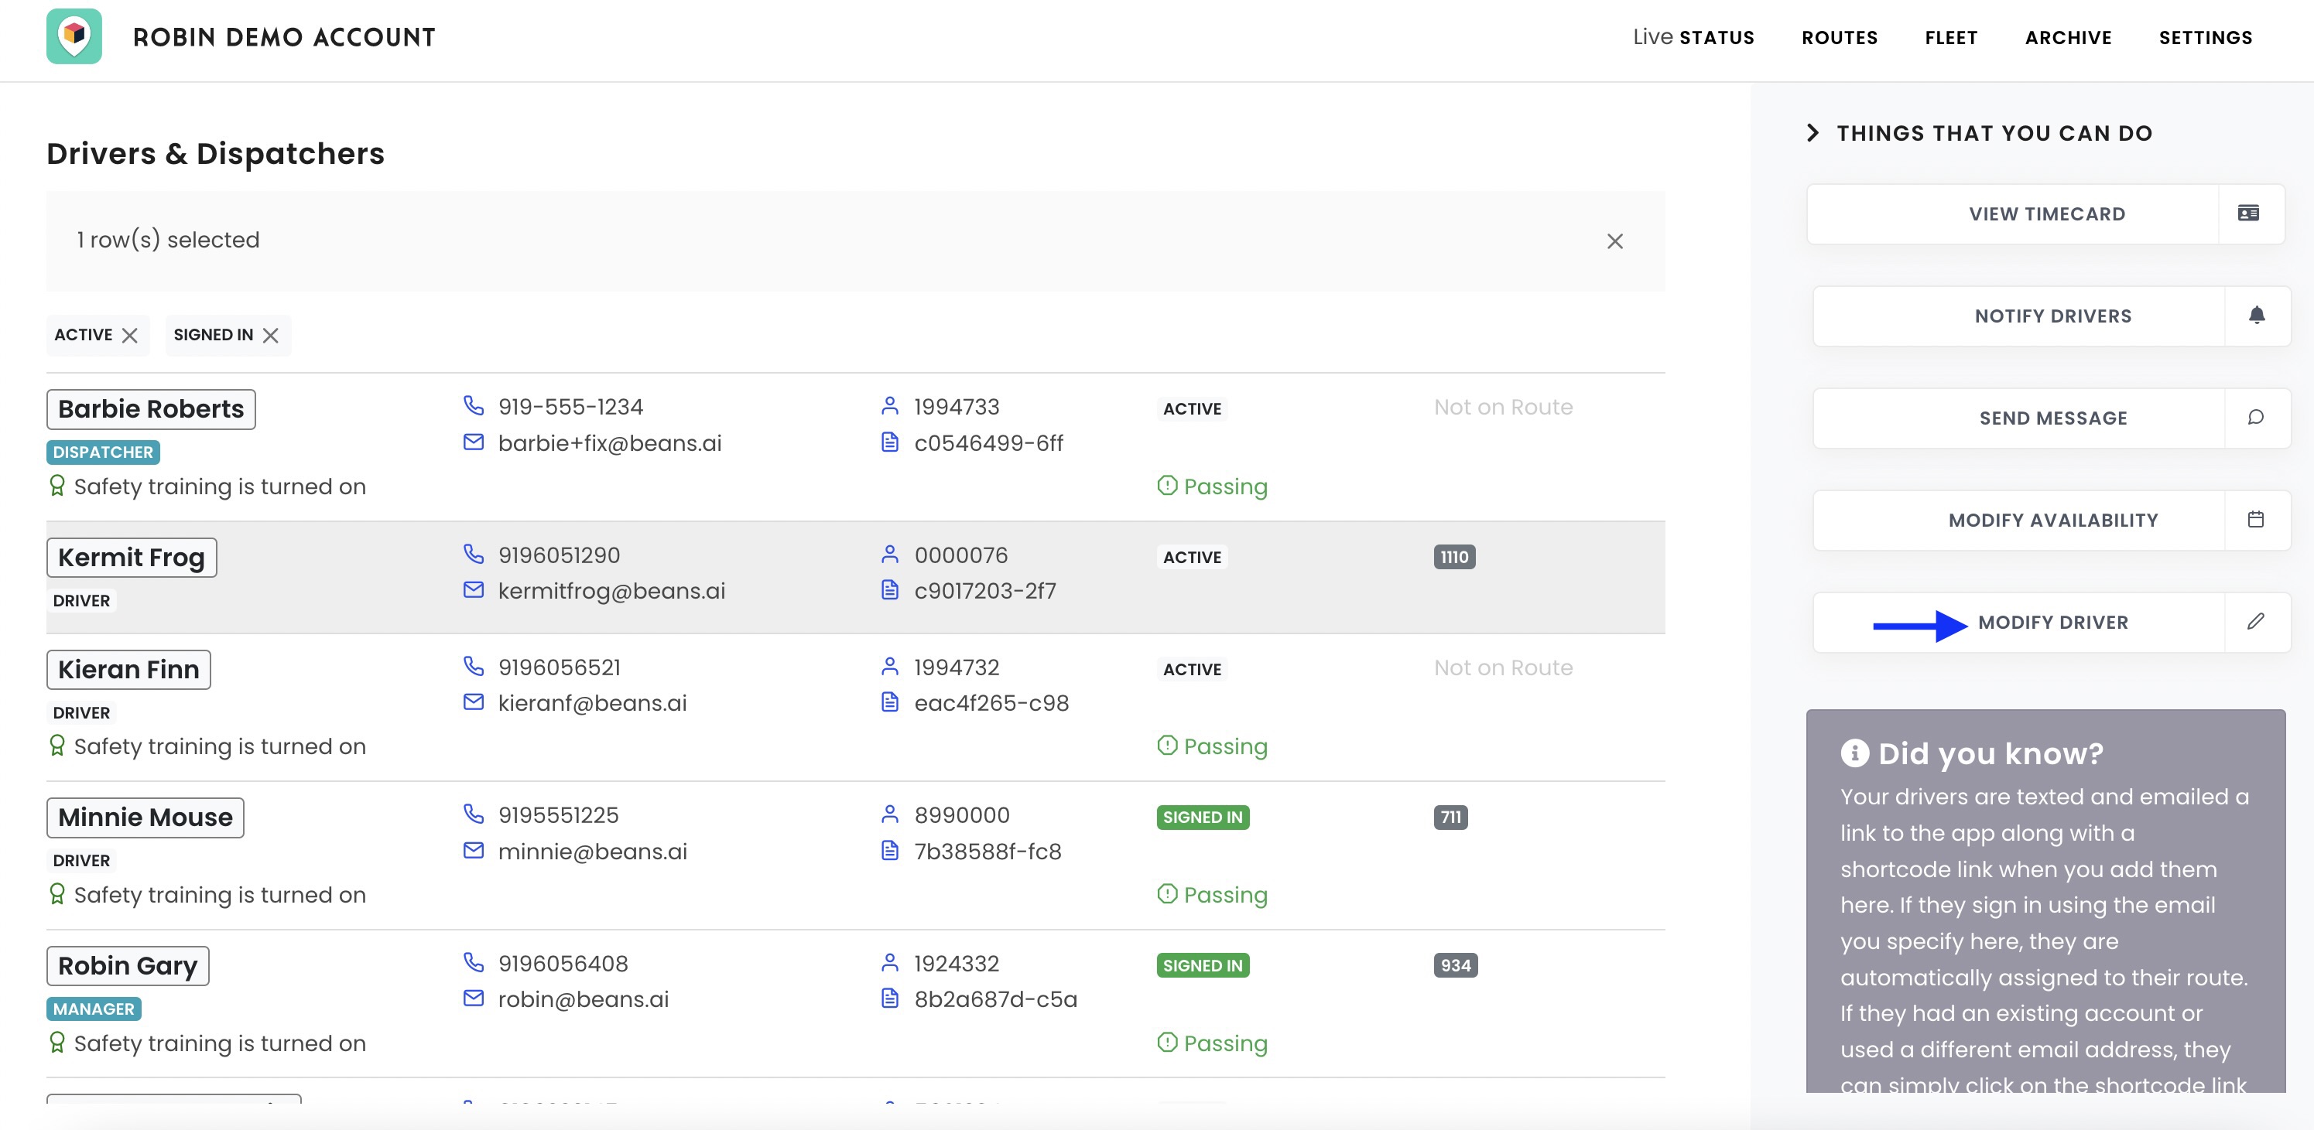The image size is (2314, 1130).
Task: Click the calendar icon for Modify Availability
Action: pos(2254,520)
